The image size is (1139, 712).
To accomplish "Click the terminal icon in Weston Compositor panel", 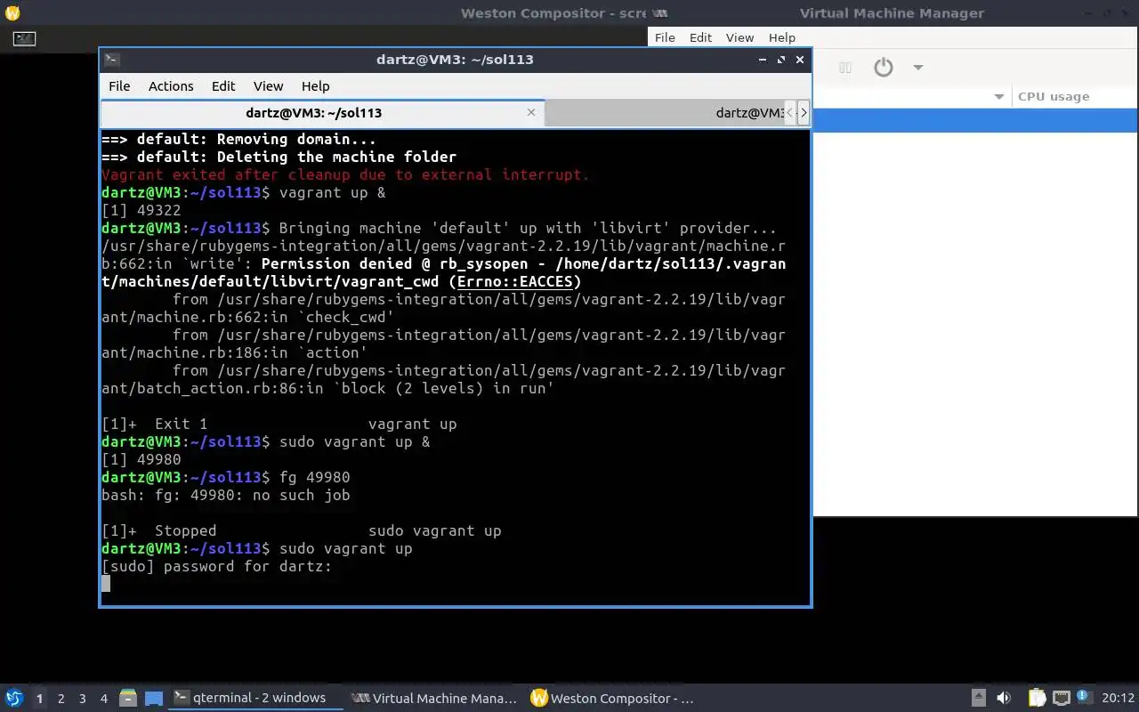I will (x=24, y=38).
